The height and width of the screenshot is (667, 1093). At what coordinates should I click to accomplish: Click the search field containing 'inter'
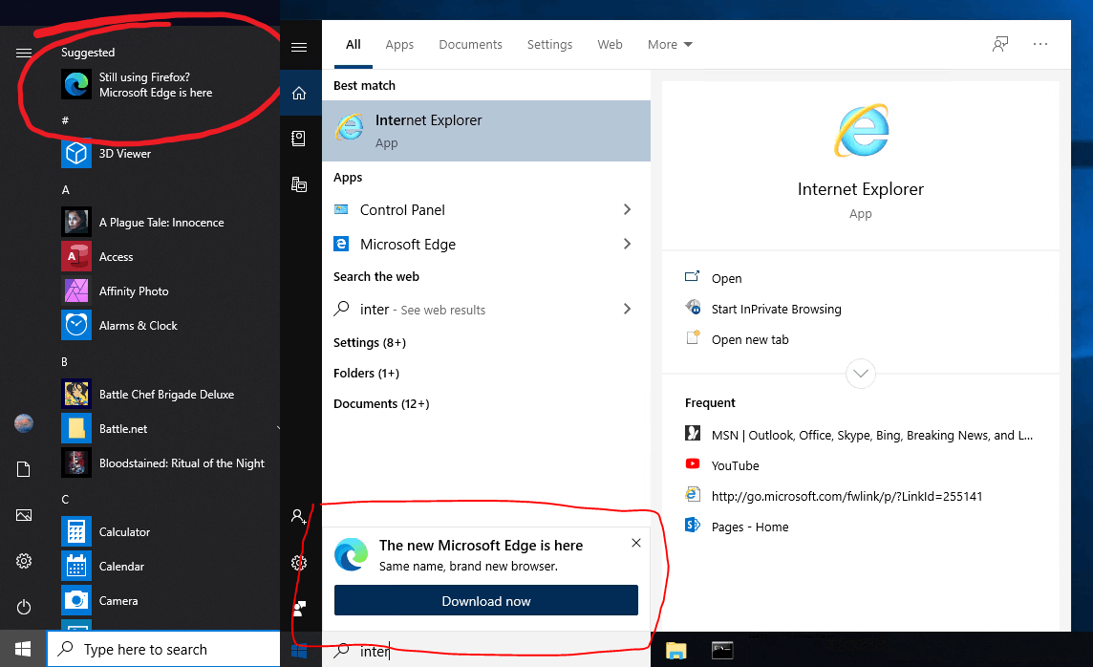[486, 651]
